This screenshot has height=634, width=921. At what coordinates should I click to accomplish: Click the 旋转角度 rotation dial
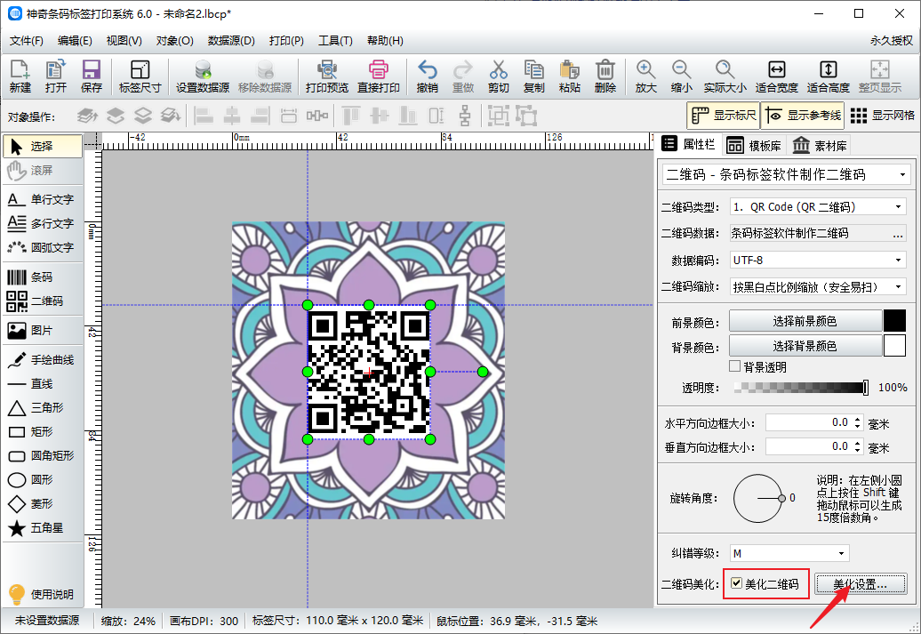pos(757,498)
